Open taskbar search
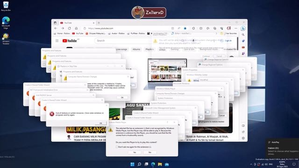 (139, 164)
